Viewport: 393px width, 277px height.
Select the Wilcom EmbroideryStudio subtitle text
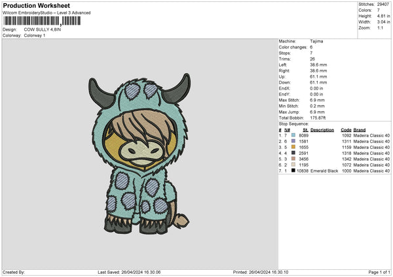[x=47, y=13]
